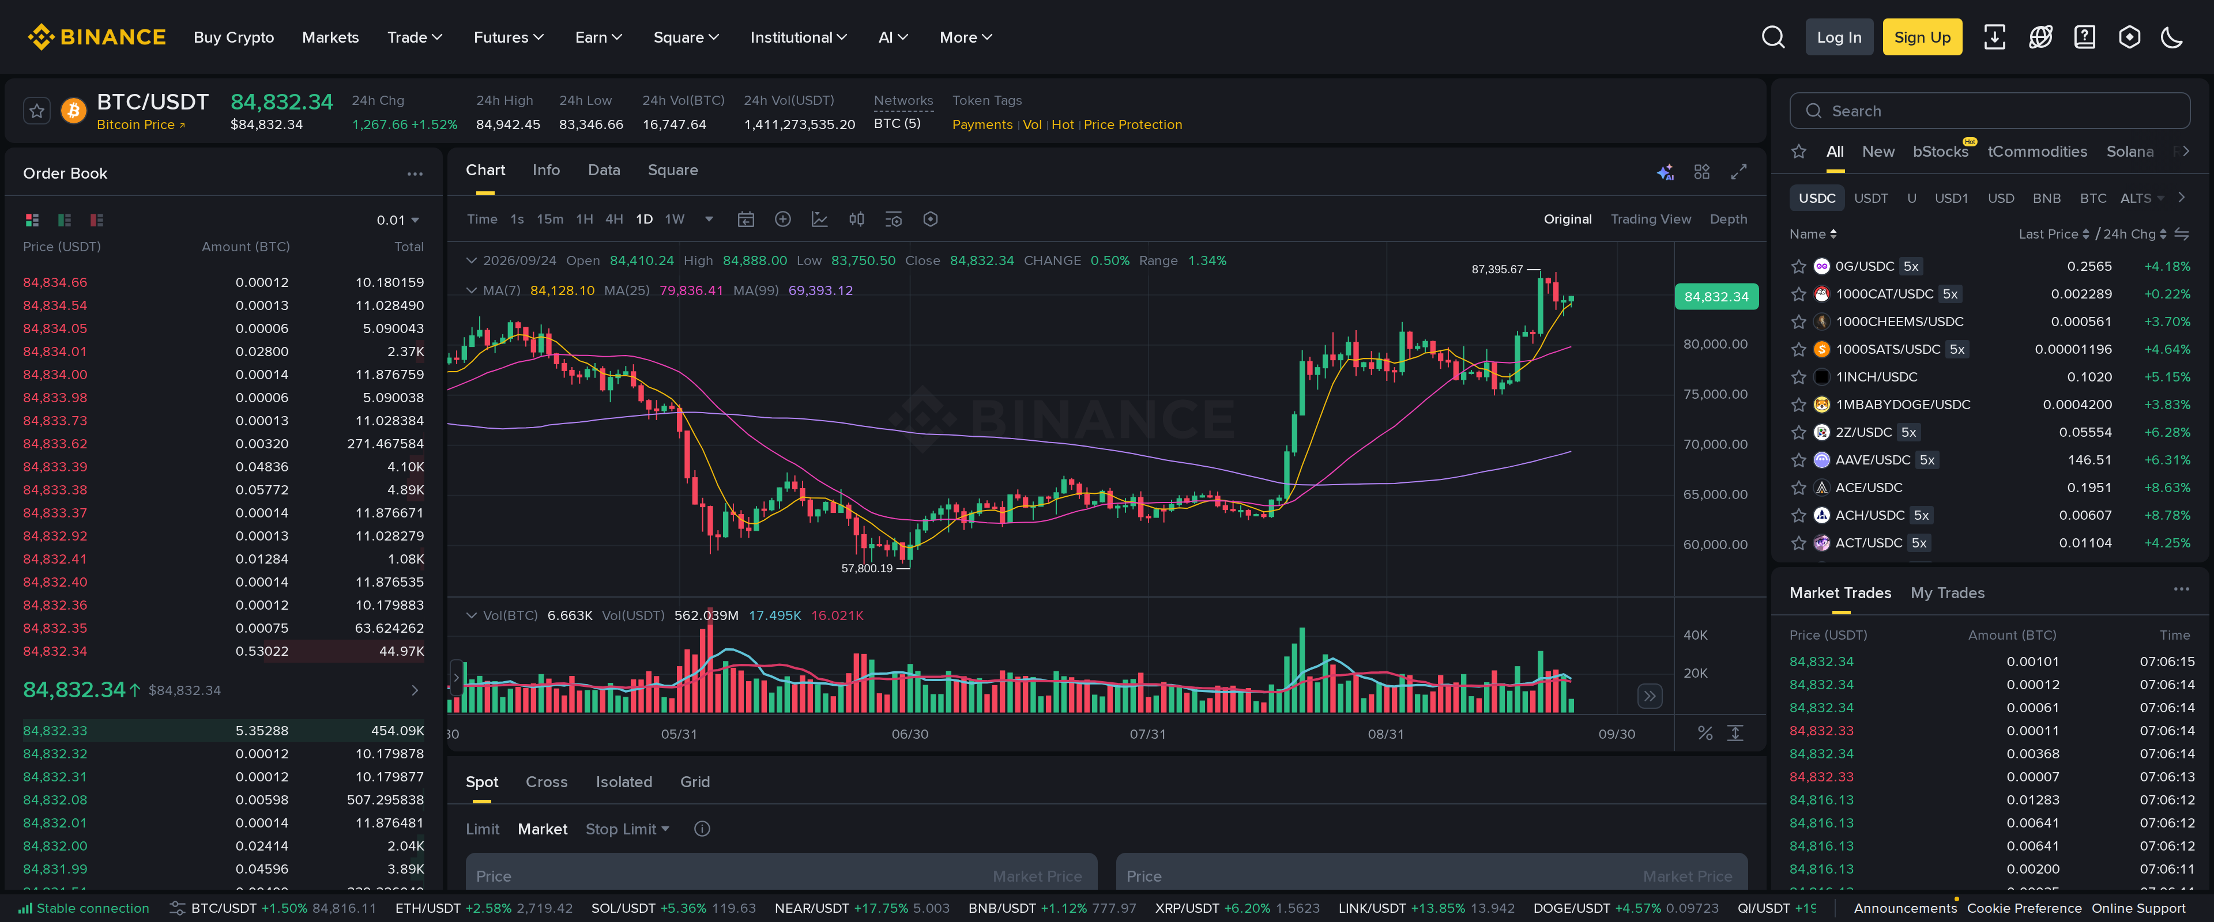Collapse the candle OHLC info row chevron
The height and width of the screenshot is (922, 2214).
[x=471, y=260]
